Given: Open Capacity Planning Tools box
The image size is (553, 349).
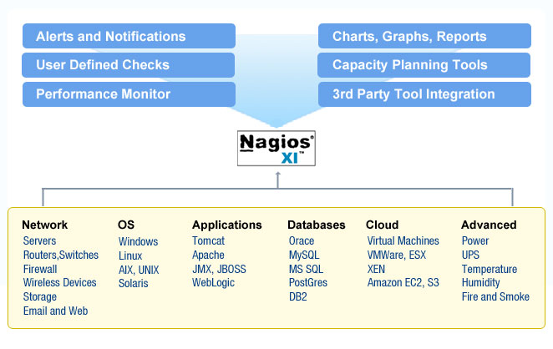Looking at the screenshot, I should (x=424, y=65).
